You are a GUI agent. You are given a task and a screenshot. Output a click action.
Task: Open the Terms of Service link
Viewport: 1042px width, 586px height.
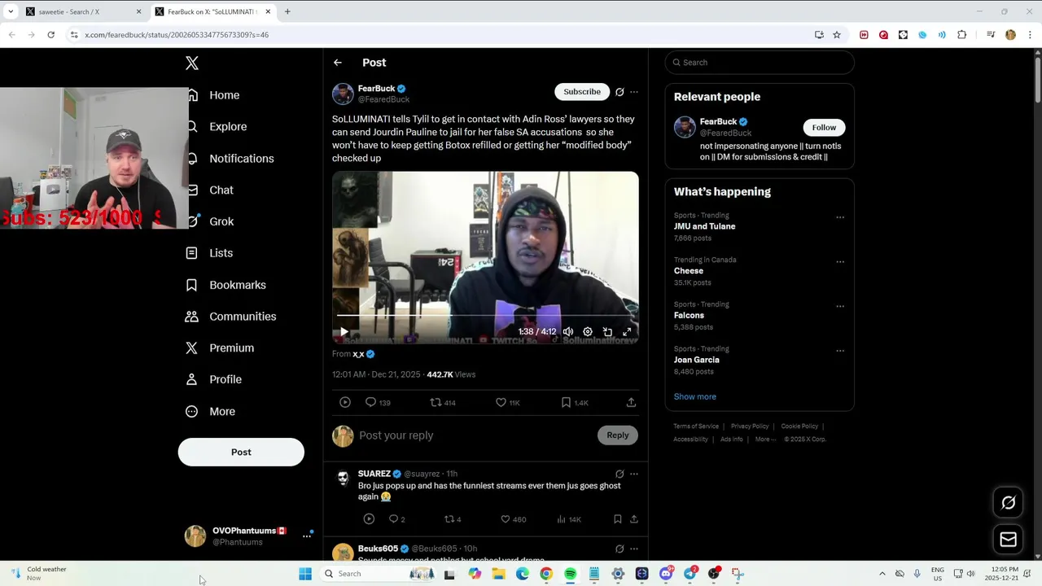click(696, 426)
